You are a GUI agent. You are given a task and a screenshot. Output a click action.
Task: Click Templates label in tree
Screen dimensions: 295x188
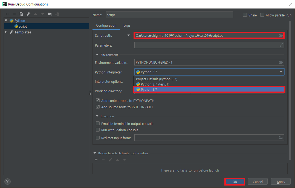point(23,32)
